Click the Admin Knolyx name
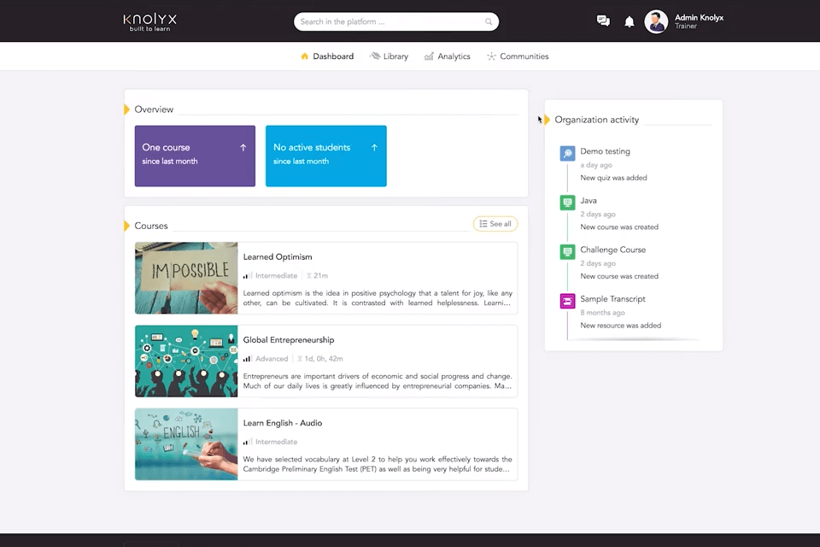820x547 pixels. pyautogui.click(x=700, y=18)
